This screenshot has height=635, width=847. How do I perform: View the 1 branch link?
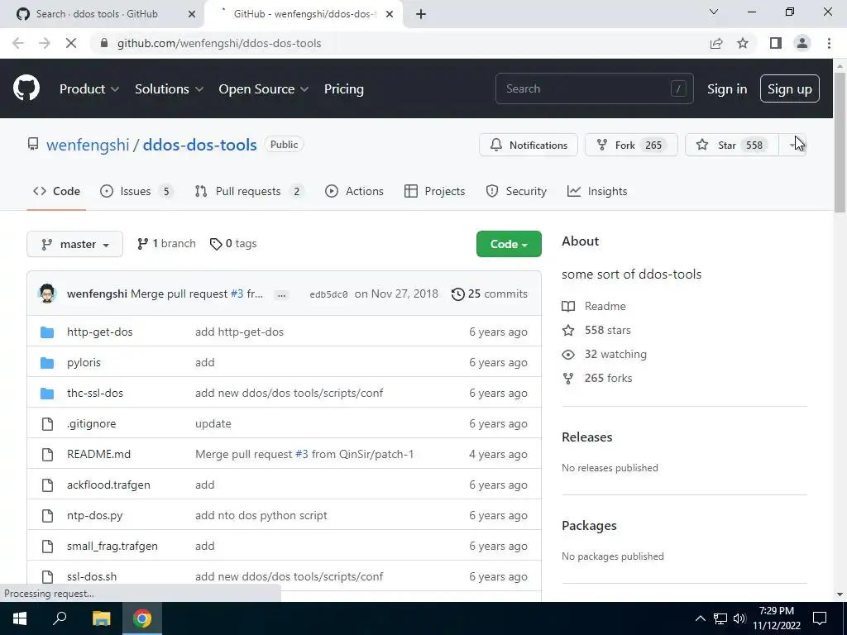click(x=166, y=244)
